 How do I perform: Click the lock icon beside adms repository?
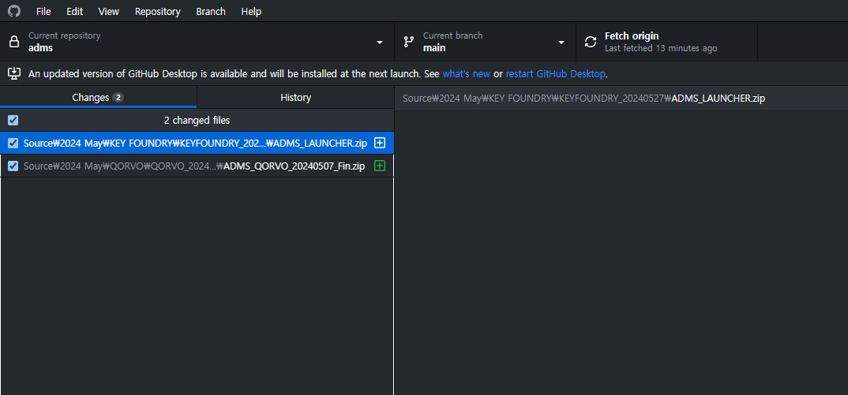14,42
